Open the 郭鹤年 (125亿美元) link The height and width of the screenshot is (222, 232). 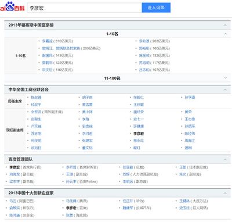pos(48,63)
